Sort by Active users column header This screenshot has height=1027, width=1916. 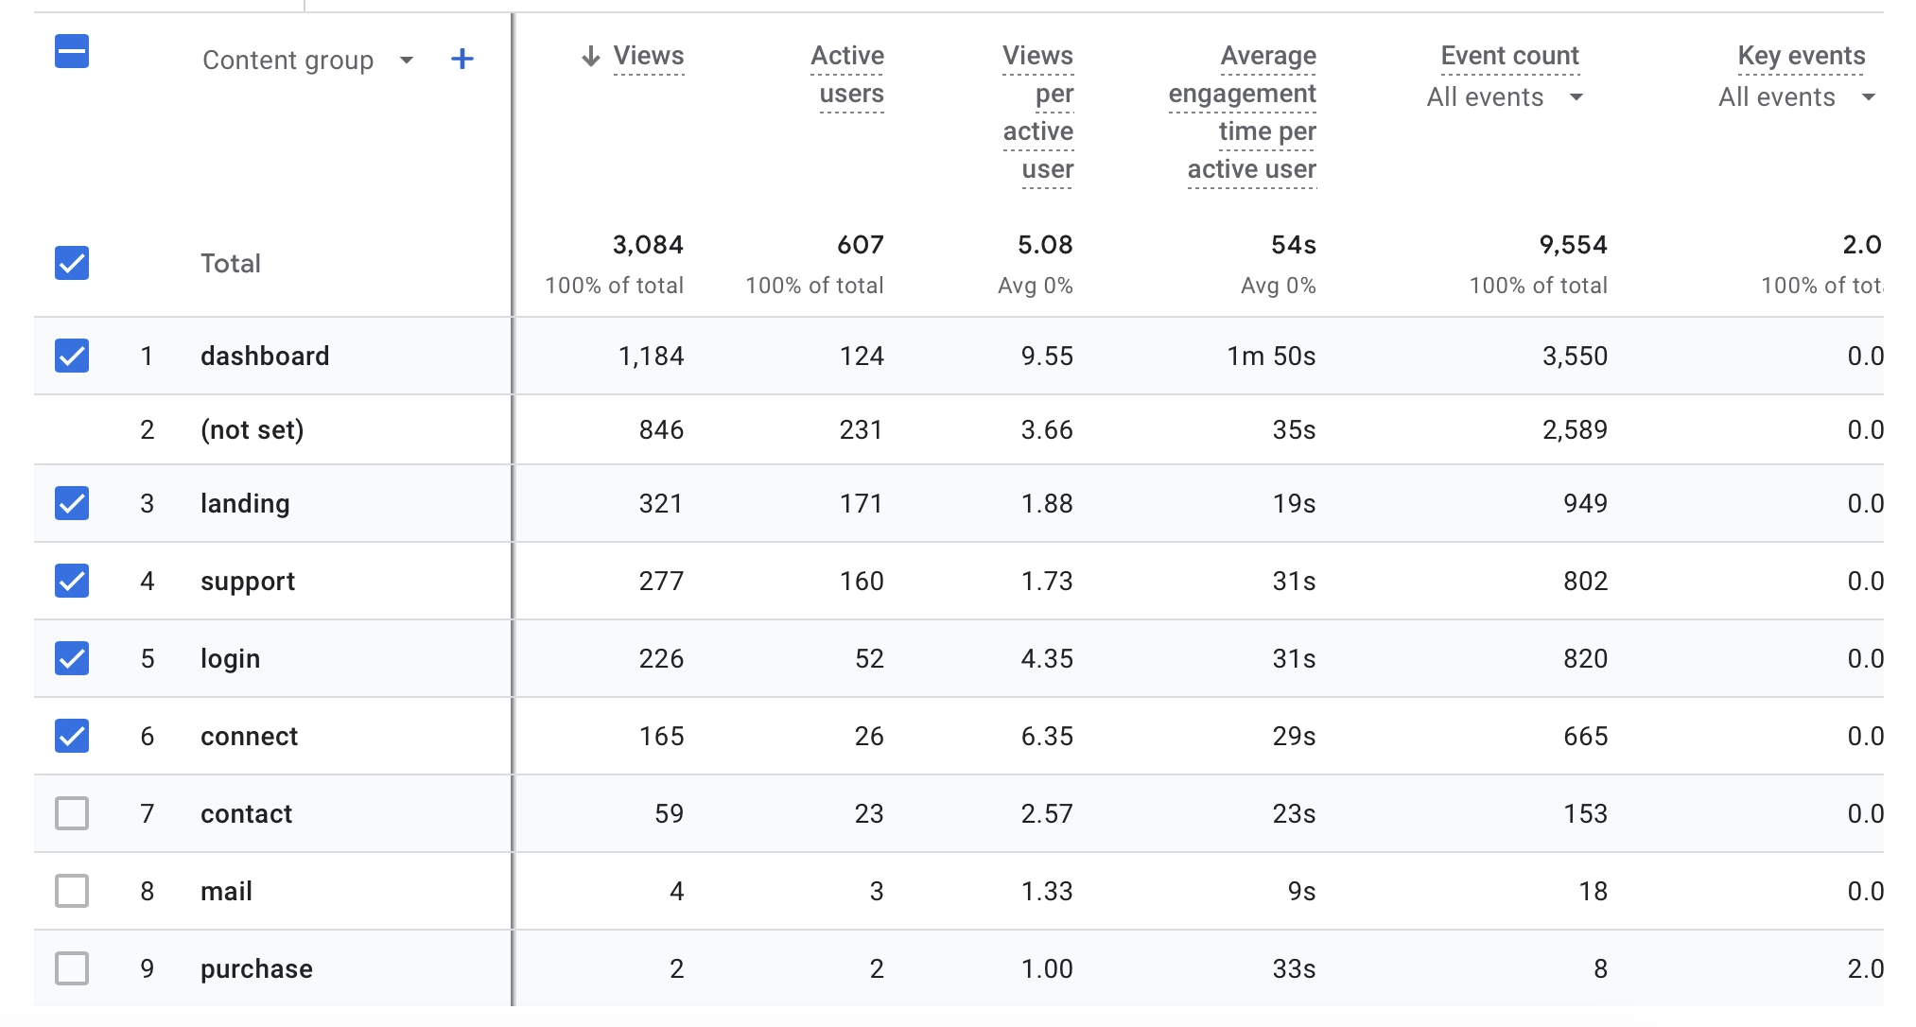(x=849, y=75)
